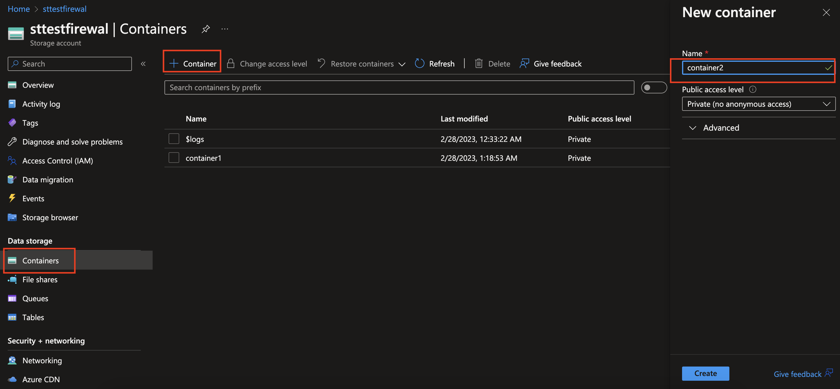The width and height of the screenshot is (840, 389).
Task: Open the Public access level dropdown
Action: click(x=758, y=104)
